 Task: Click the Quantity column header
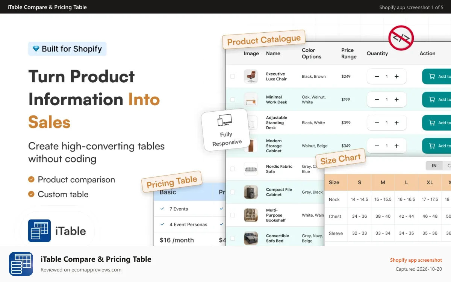click(377, 53)
